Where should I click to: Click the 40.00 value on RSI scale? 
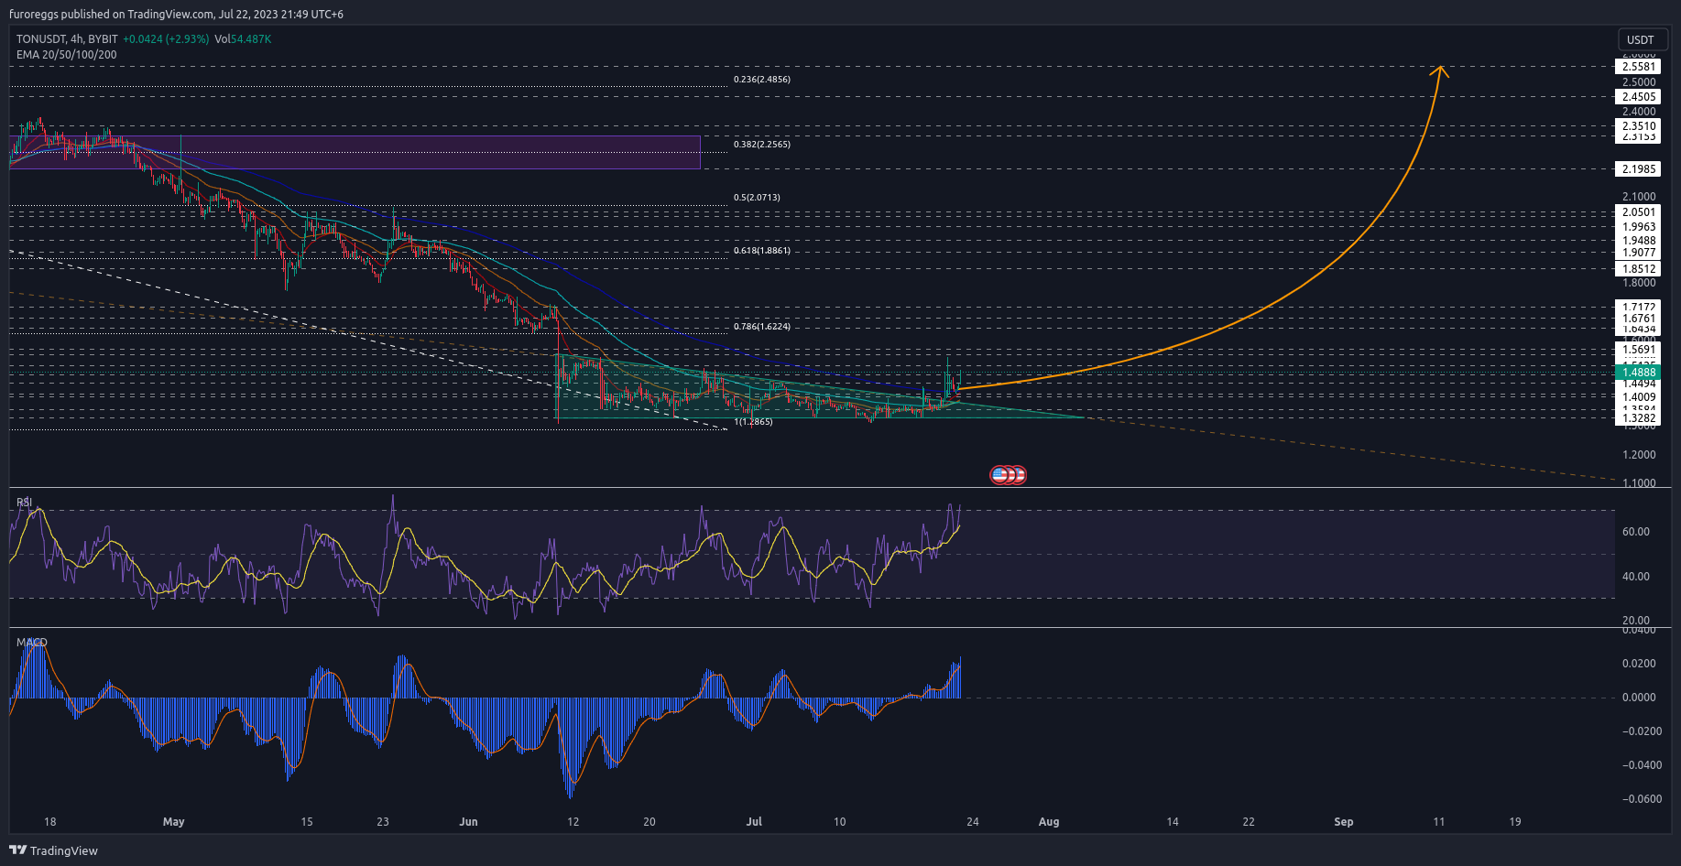pyautogui.click(x=1636, y=577)
